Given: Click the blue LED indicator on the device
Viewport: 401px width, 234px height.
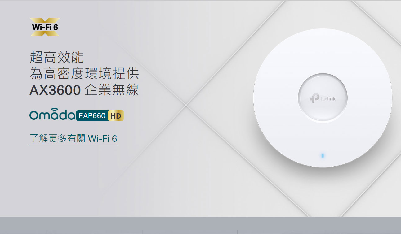Looking at the screenshot, I should tap(323, 155).
